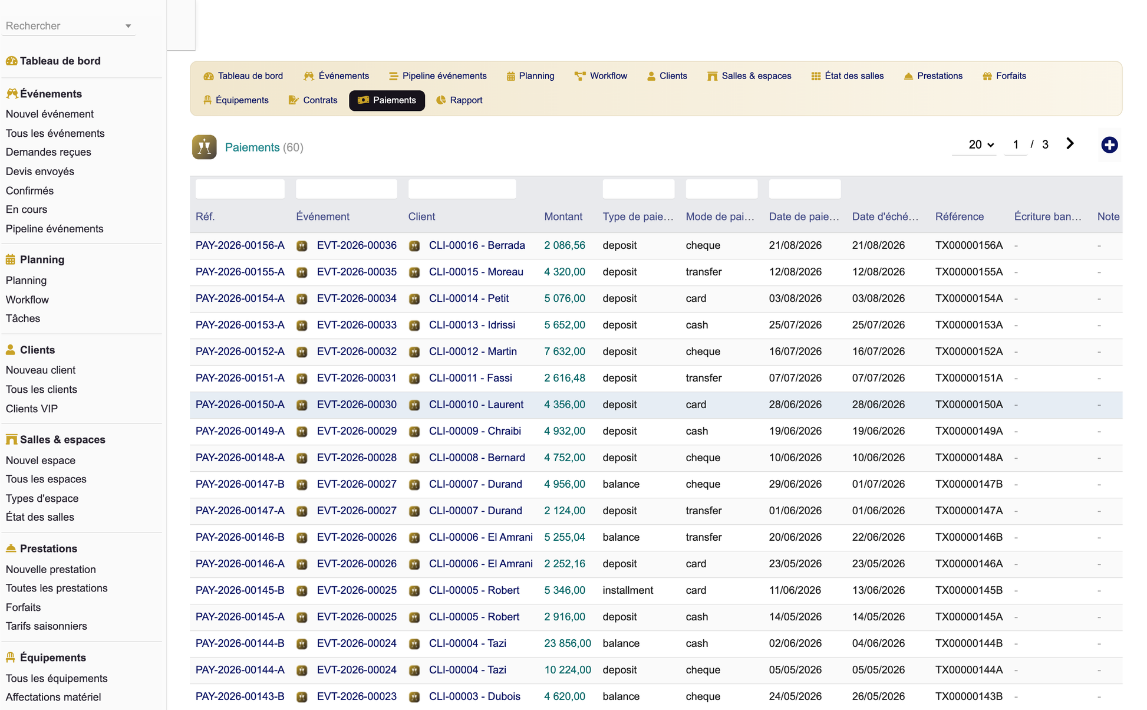Screen dimensions: 1147x710
Task: Click the Workflow icon in the top navigation
Action: coord(580,76)
